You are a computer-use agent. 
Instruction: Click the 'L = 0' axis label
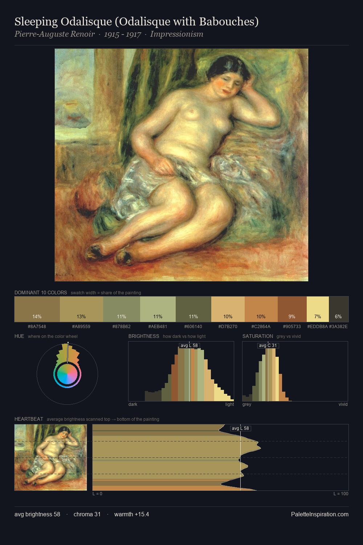(97, 493)
